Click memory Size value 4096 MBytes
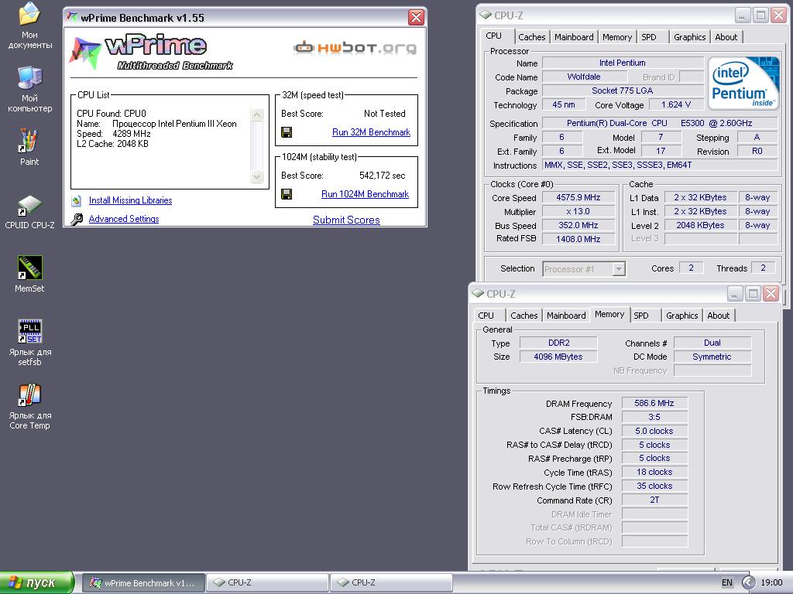 [x=558, y=357]
